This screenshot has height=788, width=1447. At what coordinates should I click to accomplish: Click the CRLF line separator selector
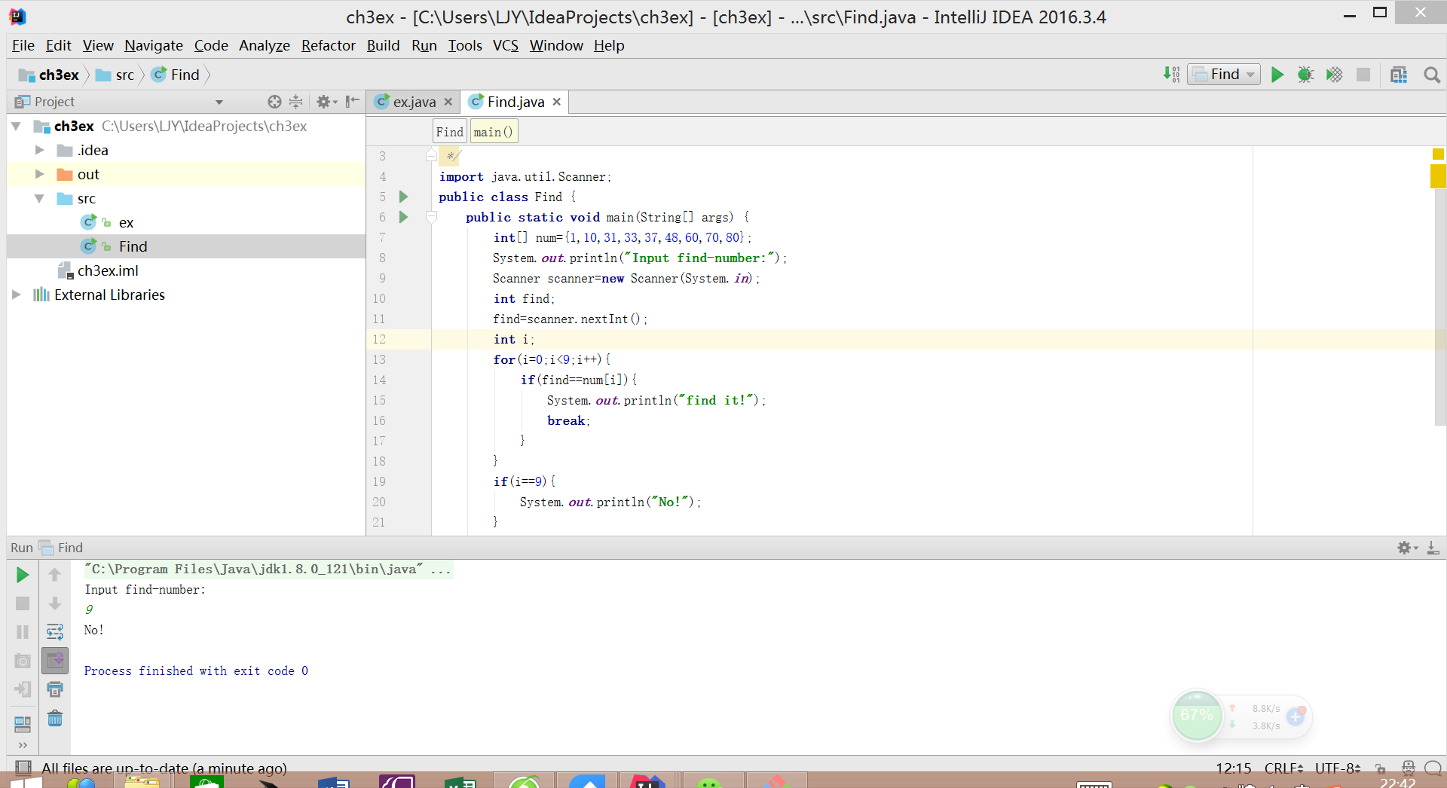click(x=1283, y=768)
